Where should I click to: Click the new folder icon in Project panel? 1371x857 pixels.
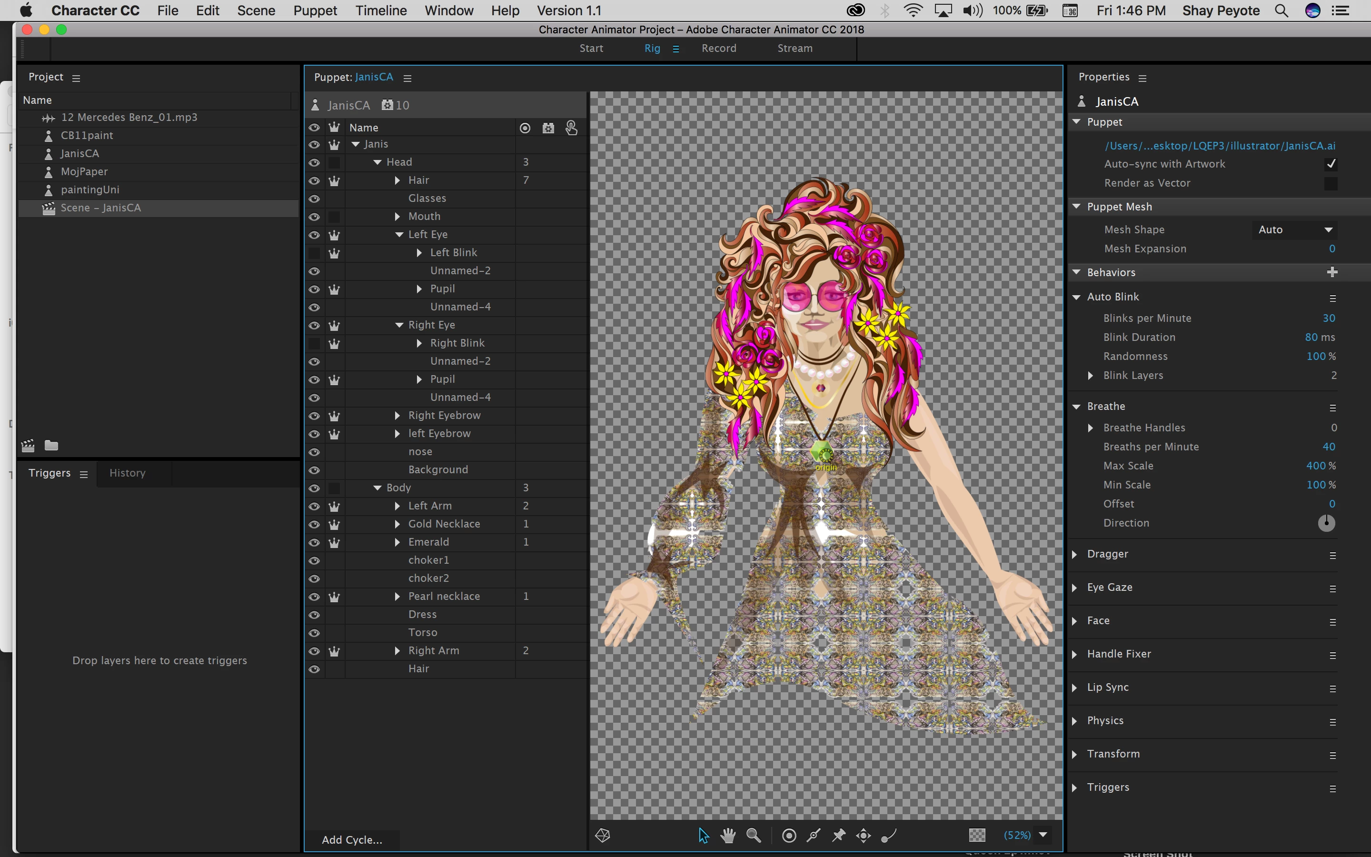pos(51,446)
